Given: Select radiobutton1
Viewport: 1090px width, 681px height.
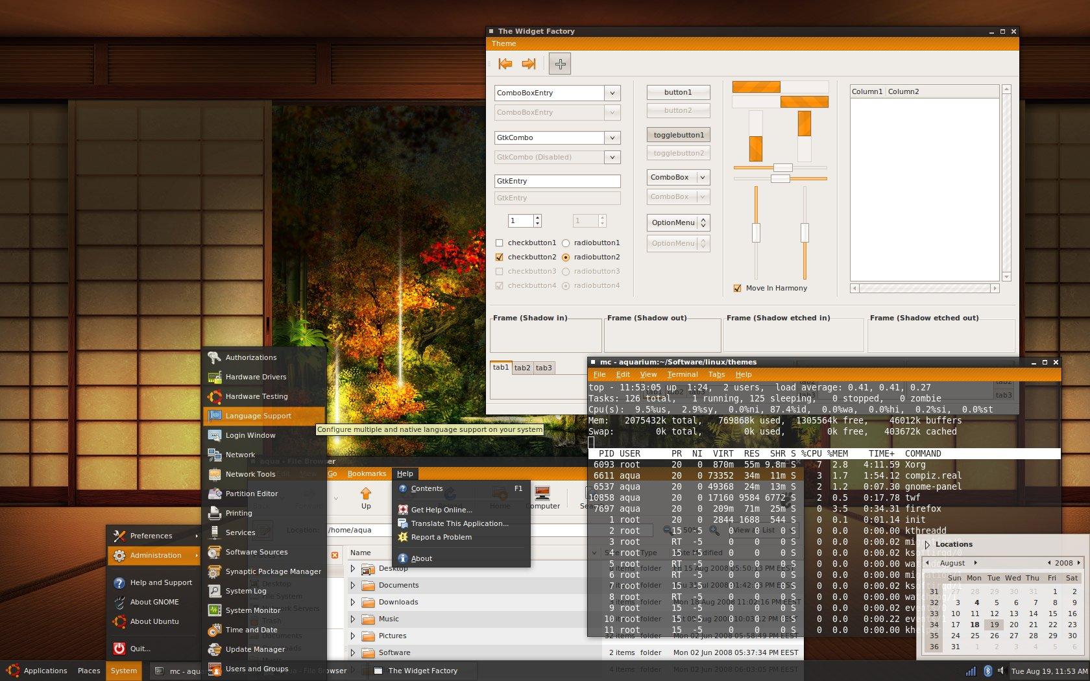Looking at the screenshot, I should click(566, 243).
